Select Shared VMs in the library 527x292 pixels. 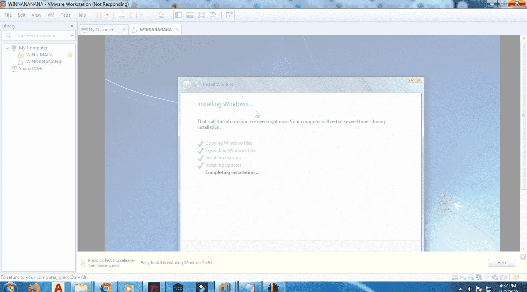click(31, 69)
